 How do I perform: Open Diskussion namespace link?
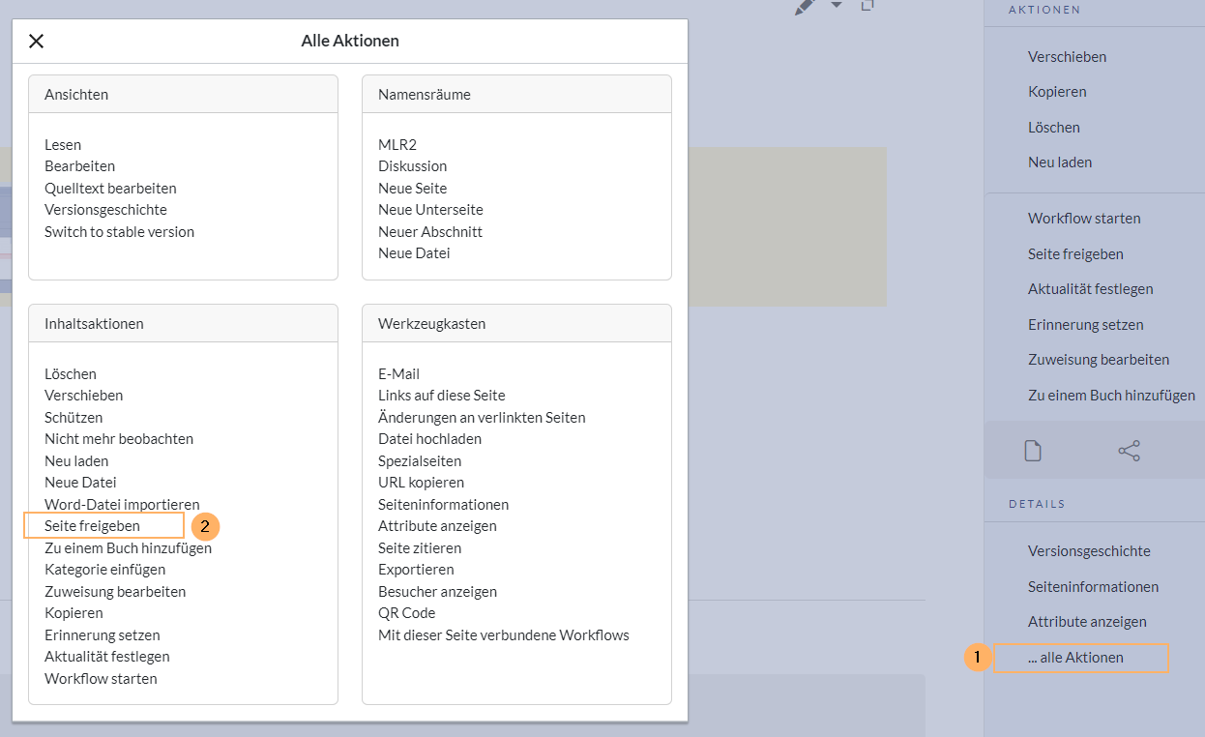click(x=412, y=166)
